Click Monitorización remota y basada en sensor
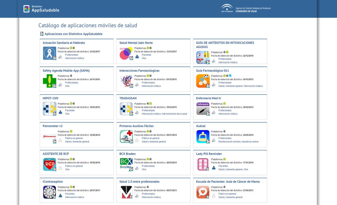The image size is (337, 205). 238,142
